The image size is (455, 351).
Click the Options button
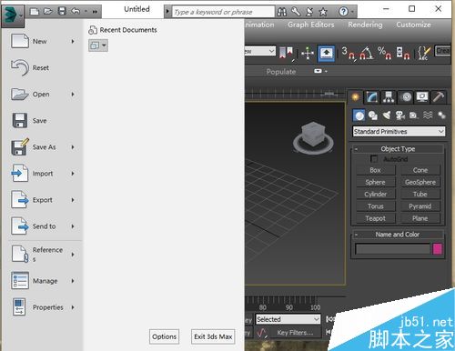164,336
